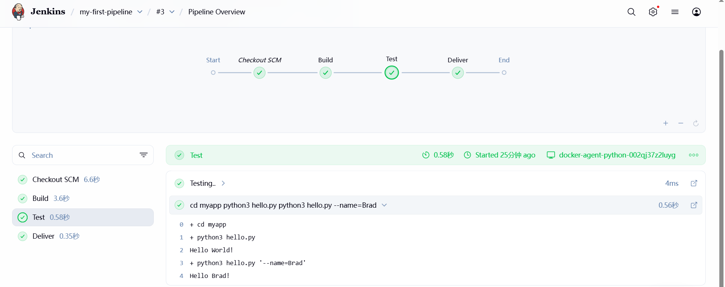Expand my-first-pipeline breadcrumb dropdown
Screen dimensions: 725x287
140,12
